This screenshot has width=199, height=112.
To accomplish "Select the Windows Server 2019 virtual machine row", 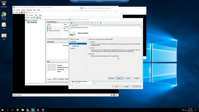I will [x=58, y=30].
